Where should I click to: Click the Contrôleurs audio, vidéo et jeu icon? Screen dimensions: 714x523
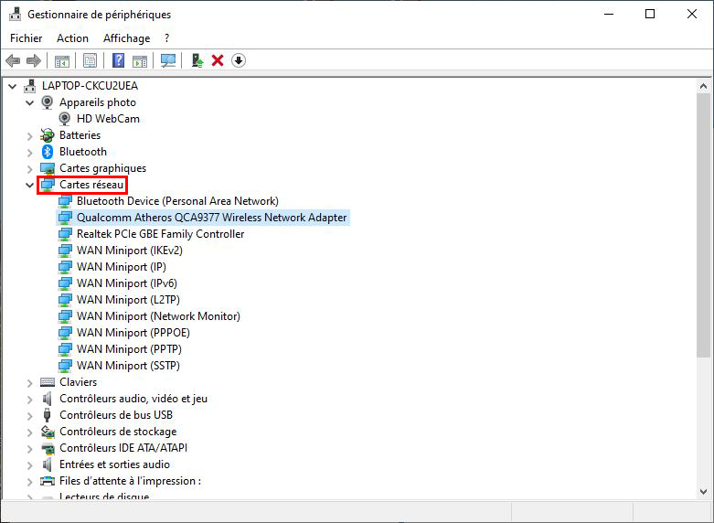(48, 399)
